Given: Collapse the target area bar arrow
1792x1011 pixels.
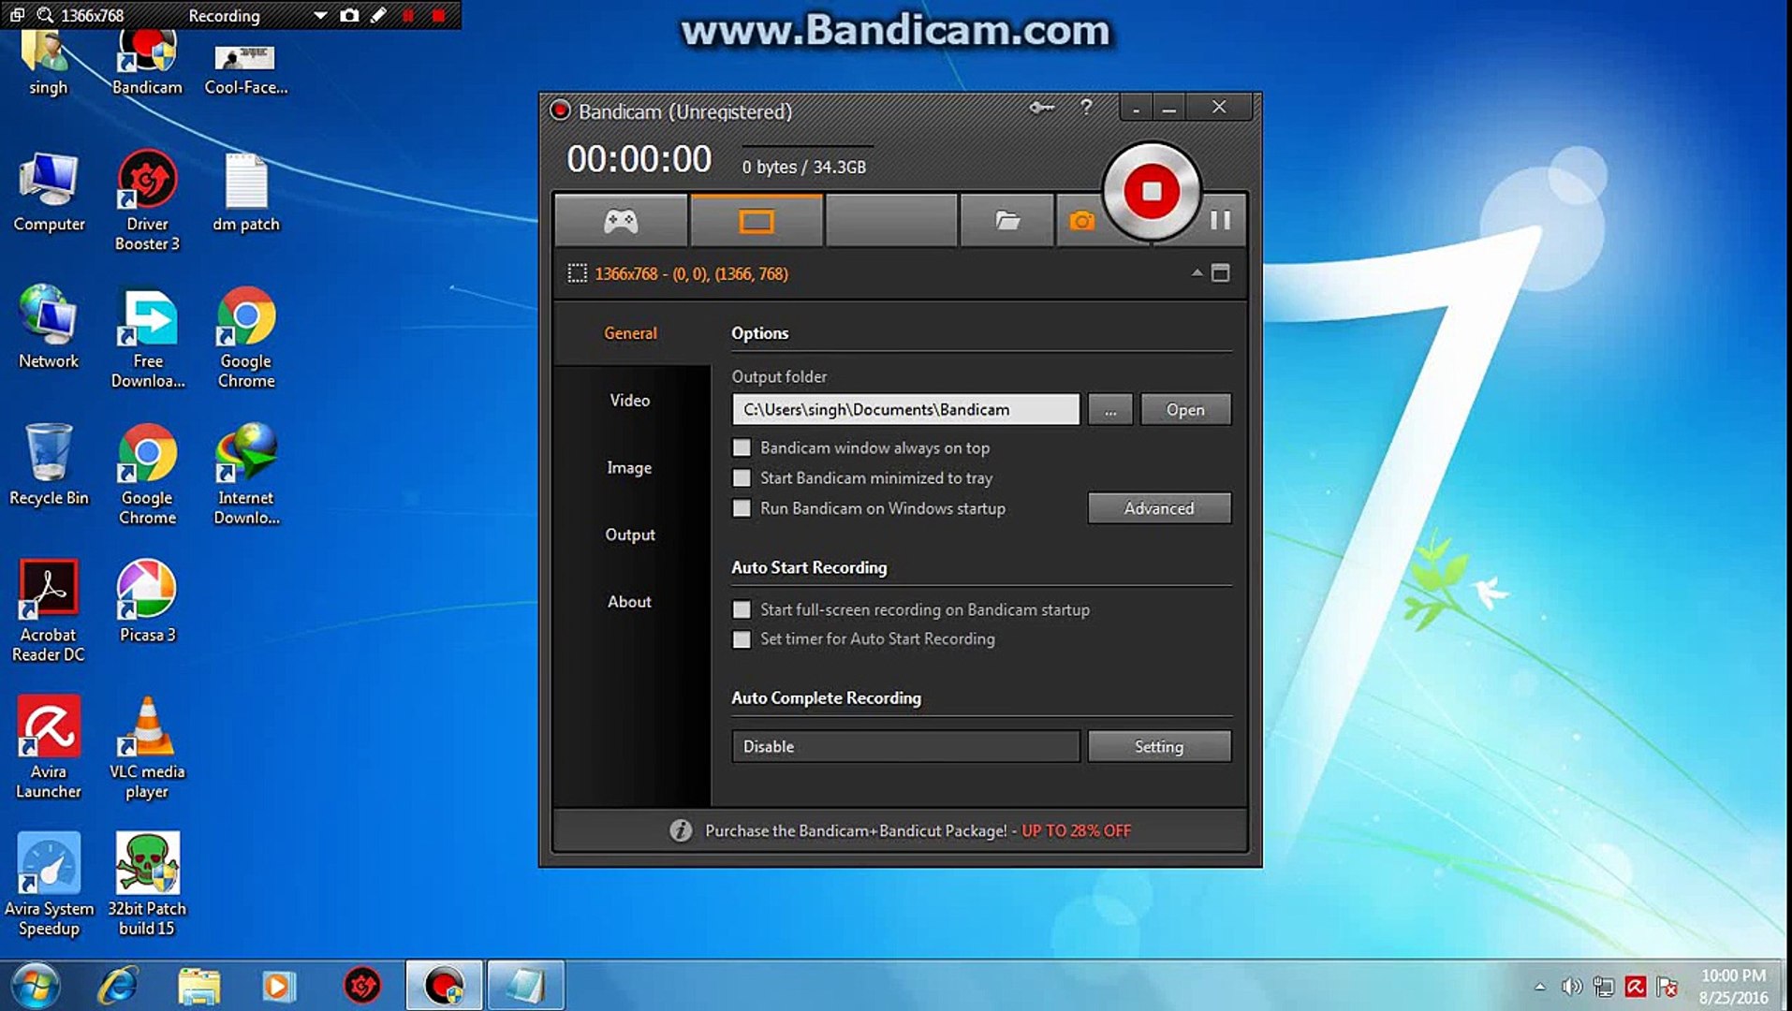Looking at the screenshot, I should [1197, 273].
